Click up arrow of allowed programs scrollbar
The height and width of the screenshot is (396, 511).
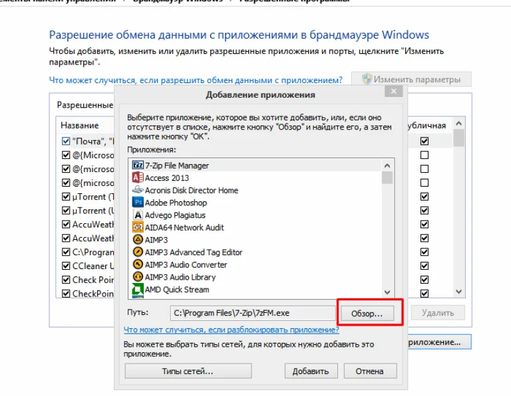[x=459, y=124]
